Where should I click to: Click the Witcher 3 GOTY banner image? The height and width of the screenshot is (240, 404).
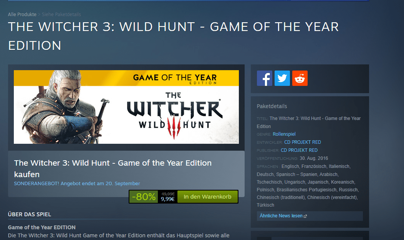[126, 107]
